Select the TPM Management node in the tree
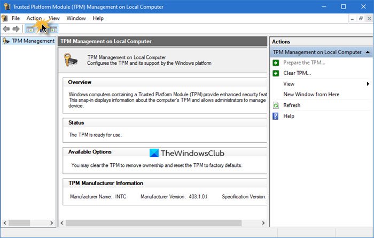374x238 pixels. pyautogui.click(x=33, y=41)
